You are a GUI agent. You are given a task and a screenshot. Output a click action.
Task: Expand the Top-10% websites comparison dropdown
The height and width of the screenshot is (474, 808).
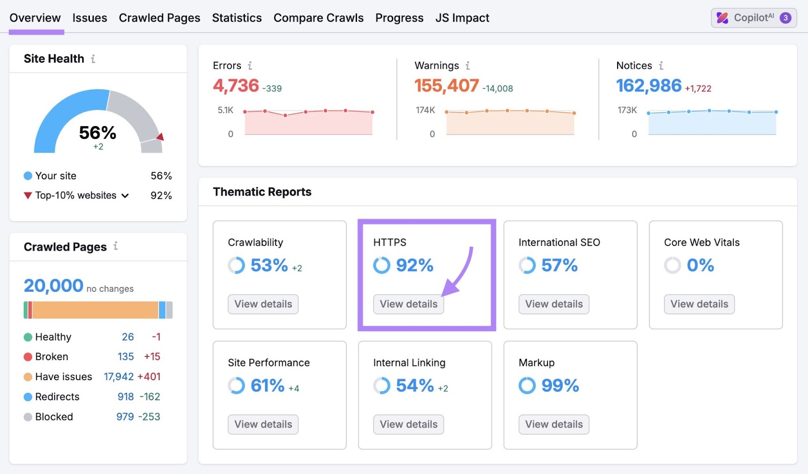pos(125,195)
